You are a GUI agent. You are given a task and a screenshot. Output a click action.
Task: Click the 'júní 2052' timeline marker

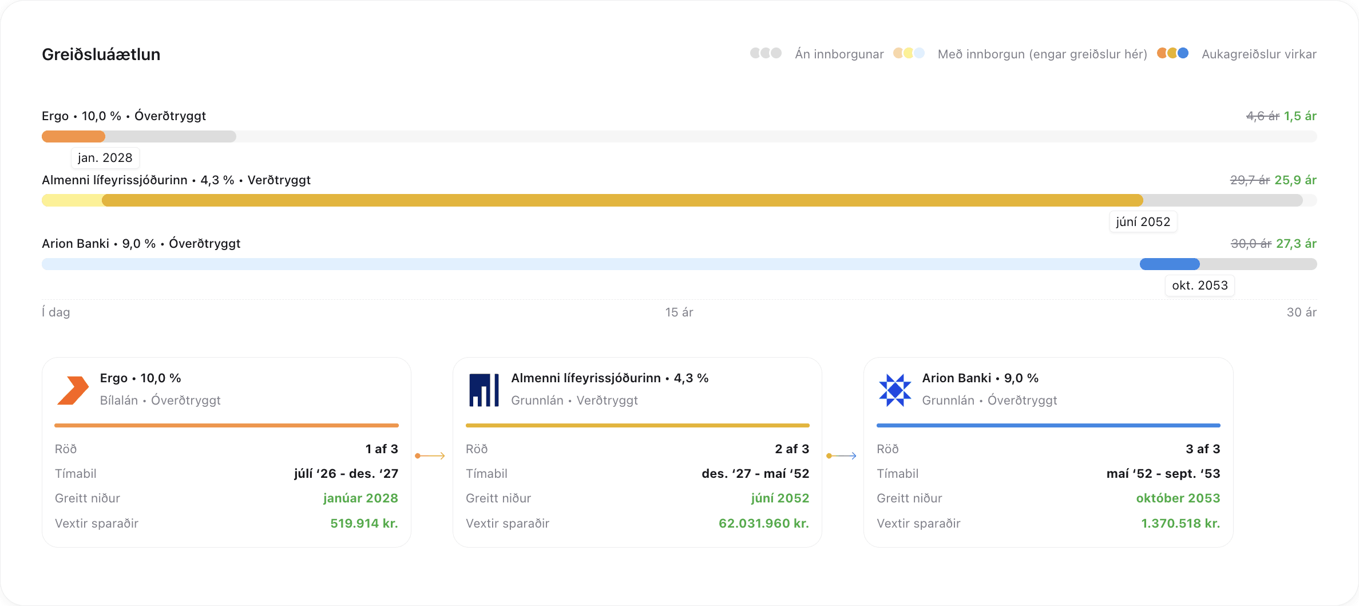click(1143, 222)
